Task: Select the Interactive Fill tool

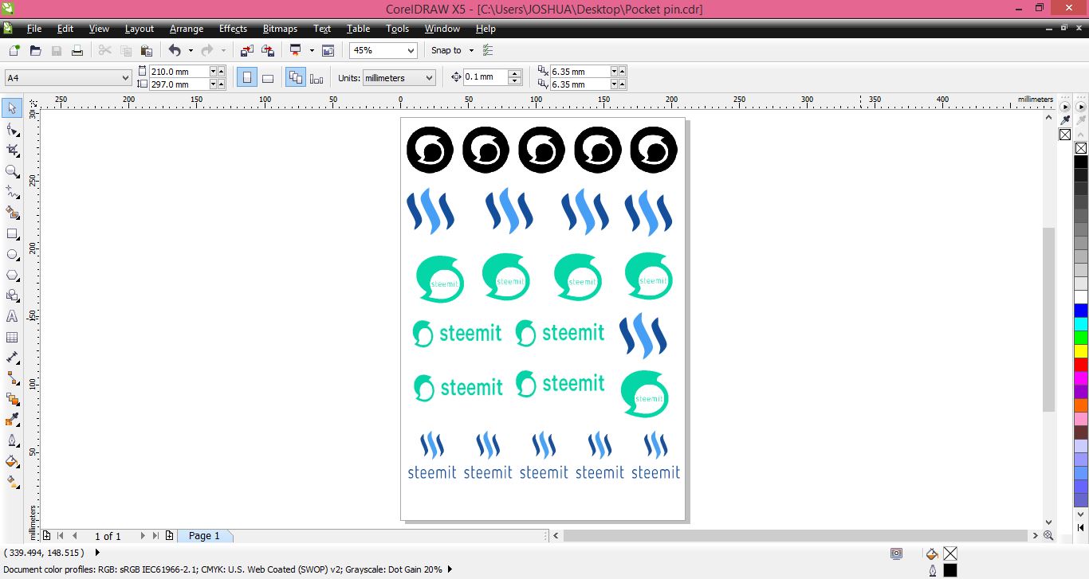Action: tap(12, 482)
